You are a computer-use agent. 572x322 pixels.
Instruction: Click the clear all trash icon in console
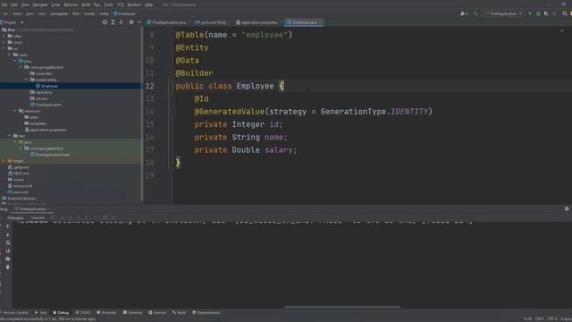pyautogui.click(x=8, y=267)
